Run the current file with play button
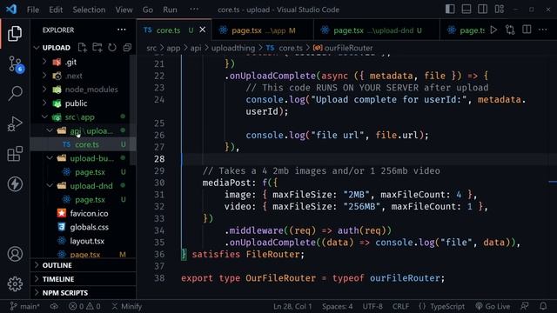This screenshot has height=313, width=557. click(x=493, y=30)
